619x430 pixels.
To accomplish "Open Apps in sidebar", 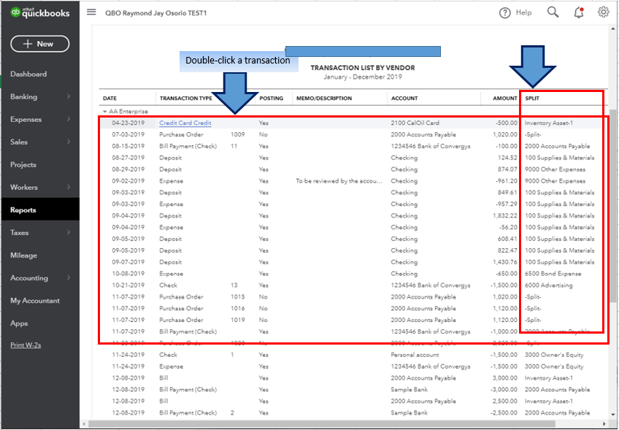I will pyautogui.click(x=19, y=323).
